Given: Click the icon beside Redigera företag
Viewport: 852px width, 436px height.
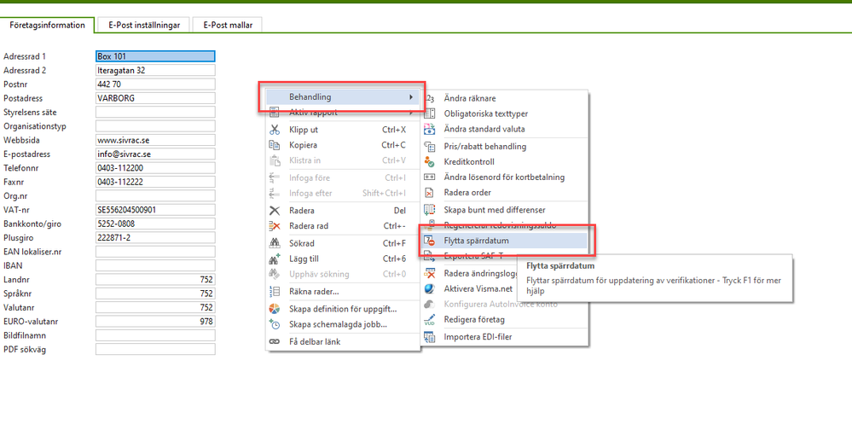Looking at the screenshot, I should pyautogui.click(x=430, y=320).
